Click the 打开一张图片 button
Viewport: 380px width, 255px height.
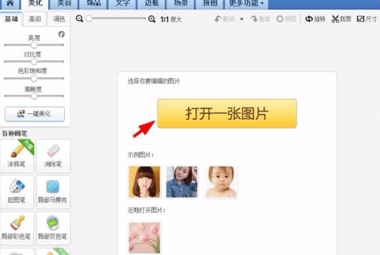(x=227, y=114)
